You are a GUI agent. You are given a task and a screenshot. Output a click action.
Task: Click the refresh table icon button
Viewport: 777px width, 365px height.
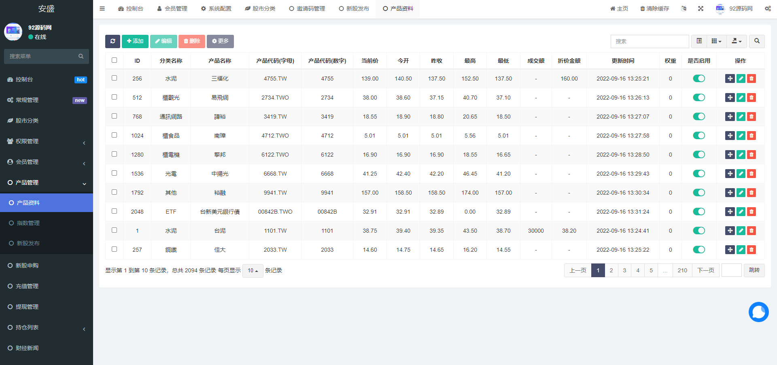point(113,41)
